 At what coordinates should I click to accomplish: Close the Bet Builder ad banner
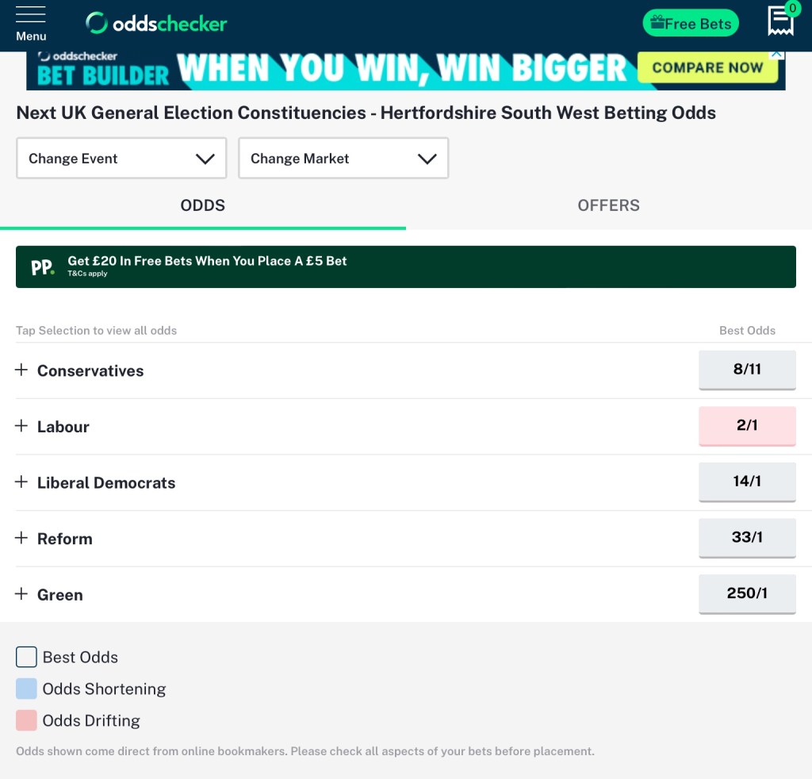tap(777, 55)
